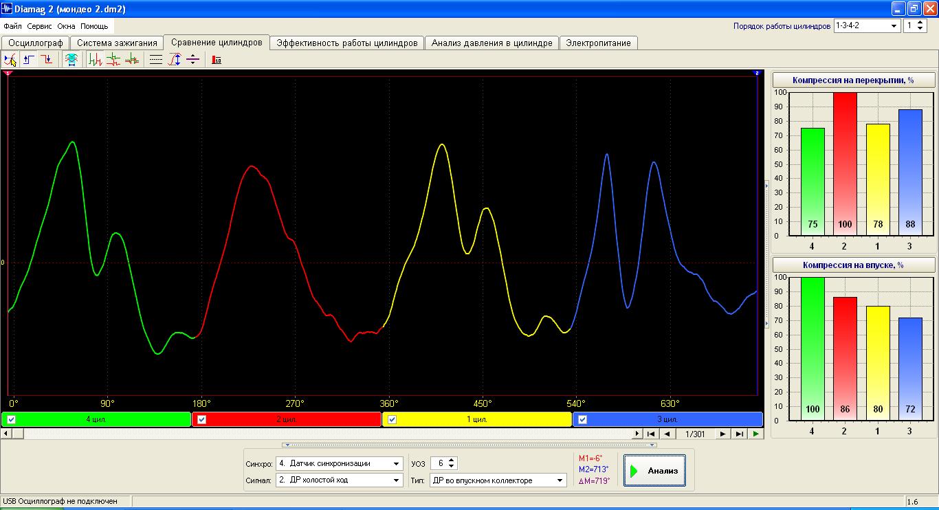Click the ΔM=719° readout
This screenshot has width=939, height=510.
coord(594,480)
